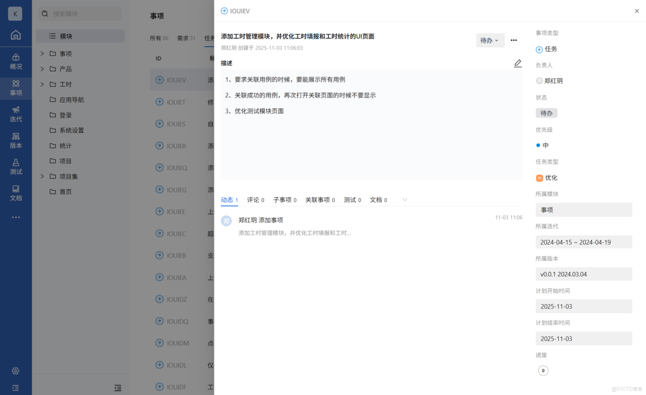The height and width of the screenshot is (395, 646).
Task: Open the IOUIEV issue type icon
Action: tap(223, 10)
